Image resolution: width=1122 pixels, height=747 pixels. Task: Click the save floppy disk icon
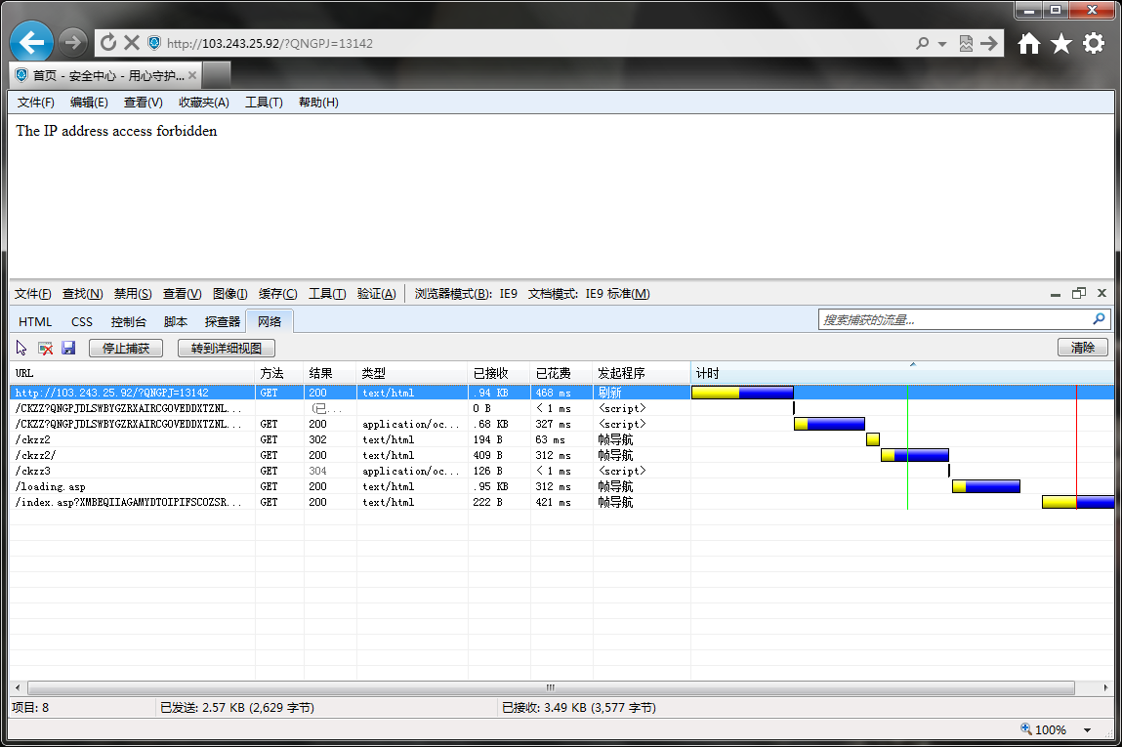(x=68, y=348)
